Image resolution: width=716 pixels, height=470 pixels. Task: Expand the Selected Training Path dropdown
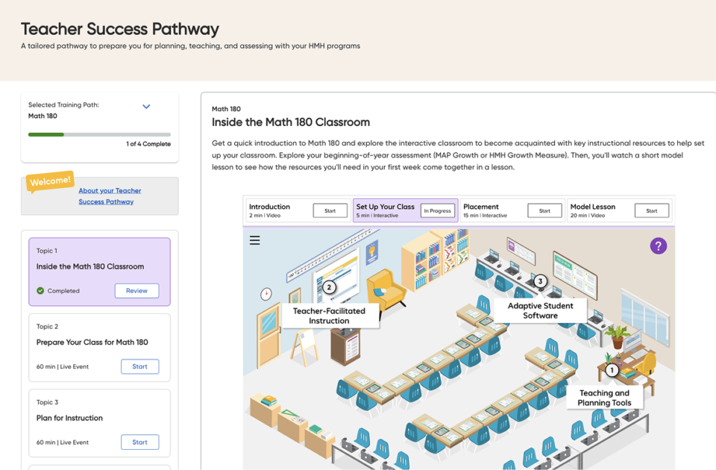pyautogui.click(x=146, y=107)
